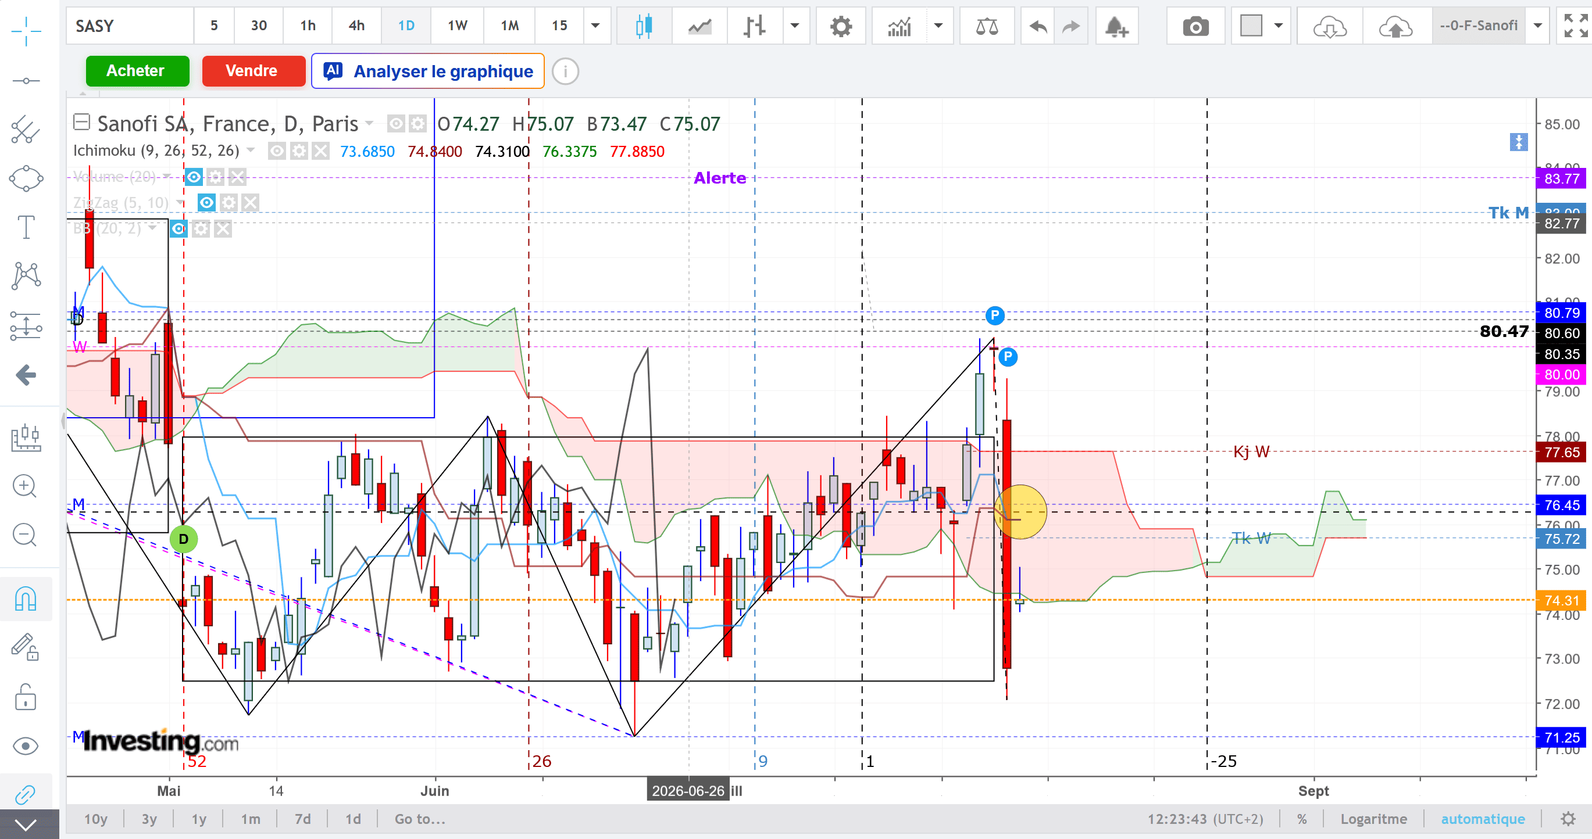Image resolution: width=1592 pixels, height=839 pixels.
Task: Expand the saved layout dropdown arrow
Action: pyautogui.click(x=1539, y=26)
